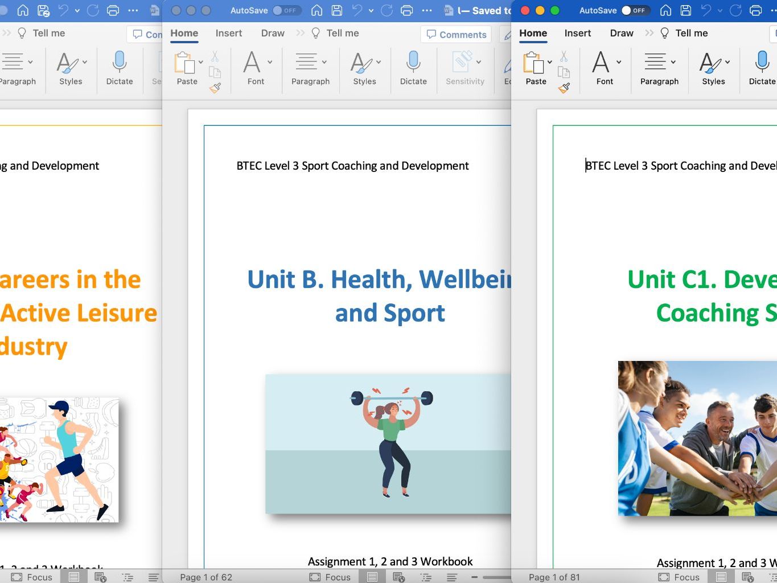Image resolution: width=777 pixels, height=583 pixels.
Task: Select Format Painter in the Unit B window
Action: click(x=215, y=88)
